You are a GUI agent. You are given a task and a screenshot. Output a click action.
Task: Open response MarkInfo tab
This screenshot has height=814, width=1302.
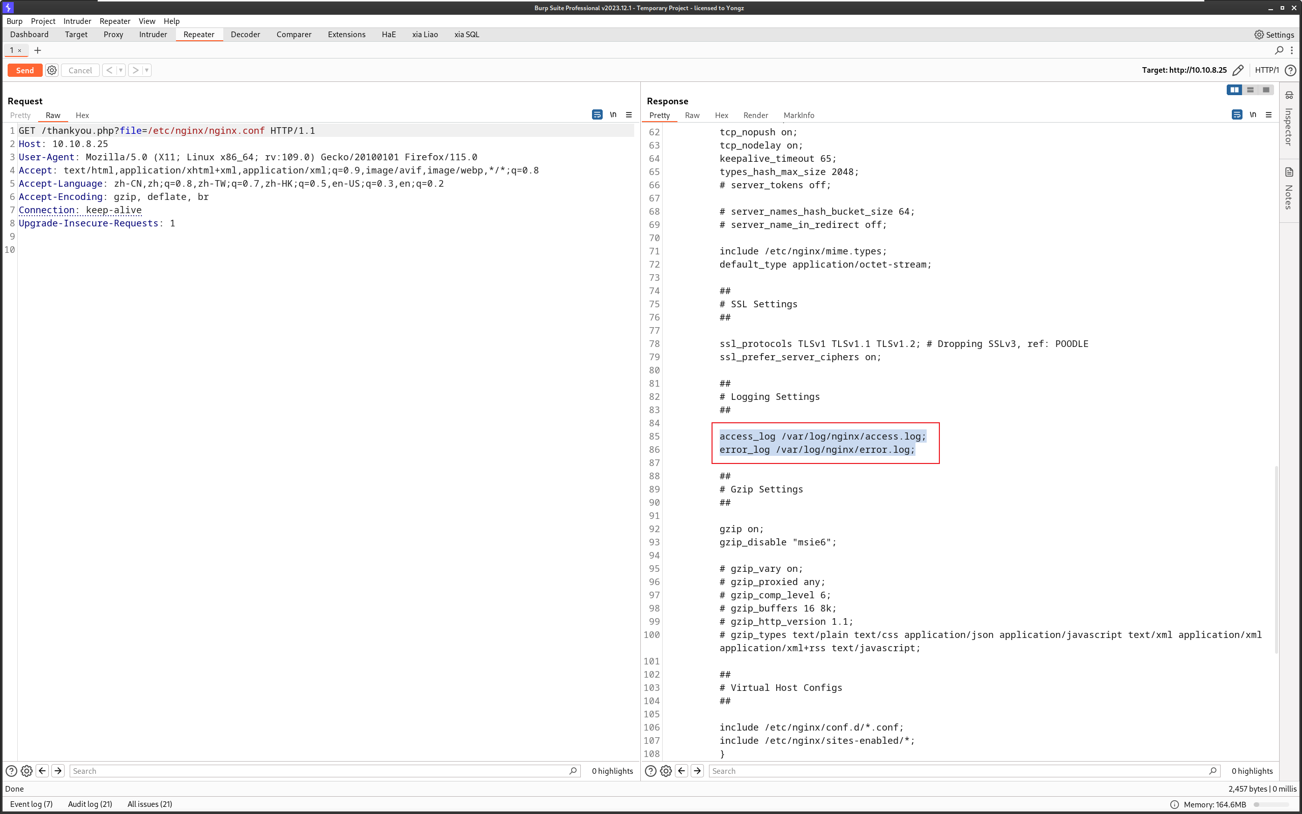click(x=798, y=116)
